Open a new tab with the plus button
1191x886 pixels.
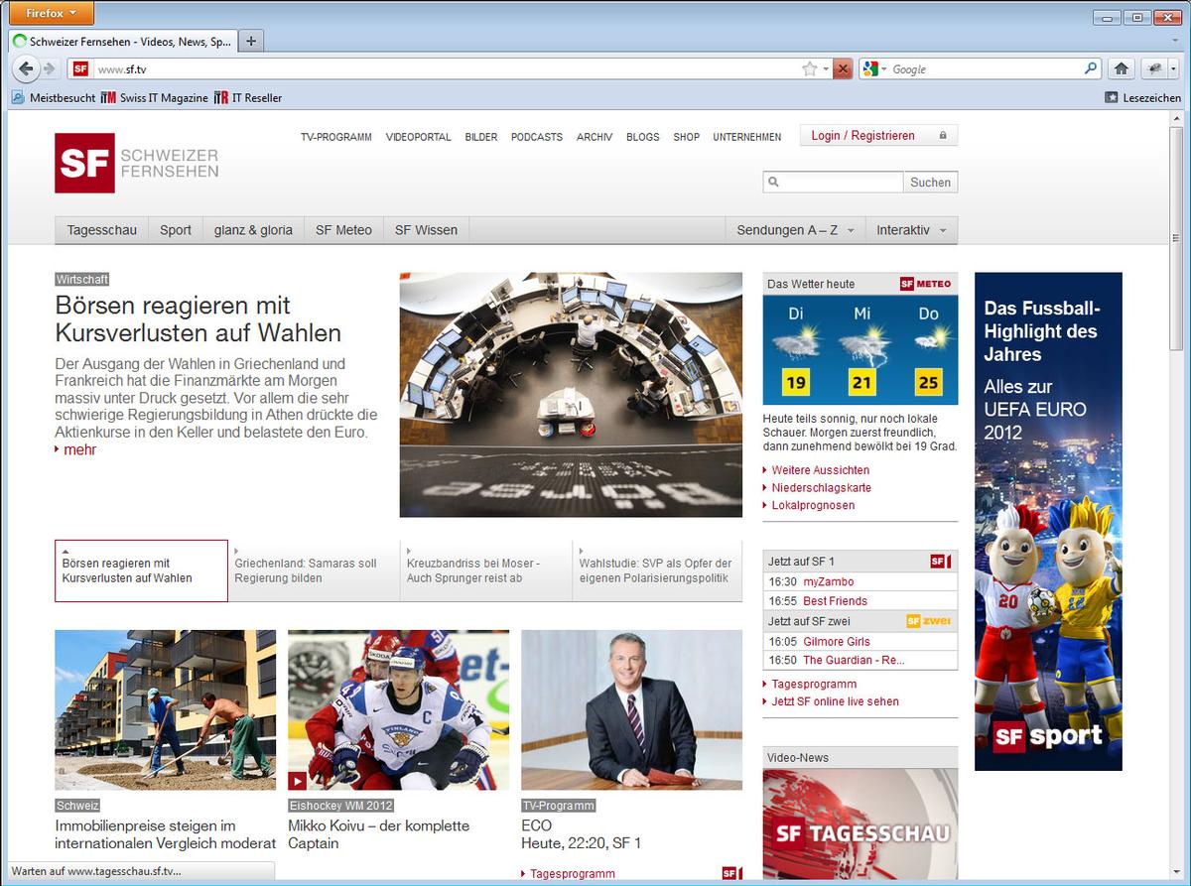tap(251, 41)
